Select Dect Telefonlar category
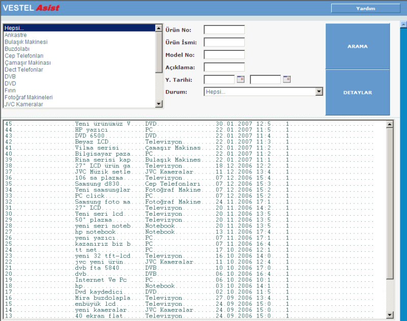 [79, 70]
